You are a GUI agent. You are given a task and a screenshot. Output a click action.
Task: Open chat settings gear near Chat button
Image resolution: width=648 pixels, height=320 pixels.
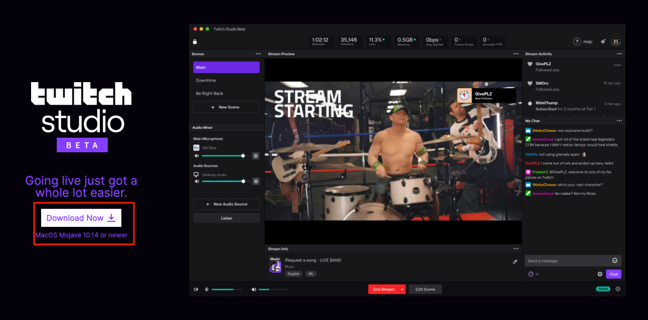pyautogui.click(x=600, y=274)
